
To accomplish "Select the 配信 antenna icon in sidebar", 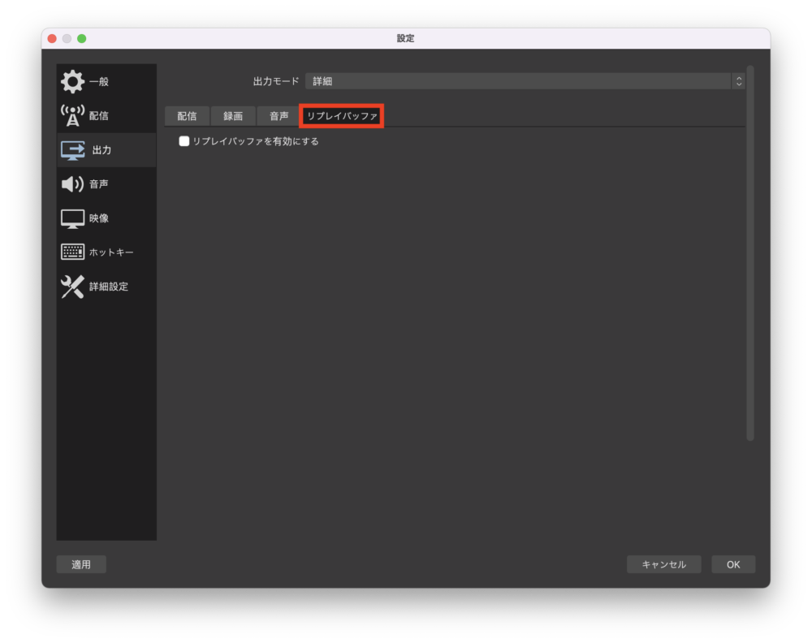I will (72, 115).
